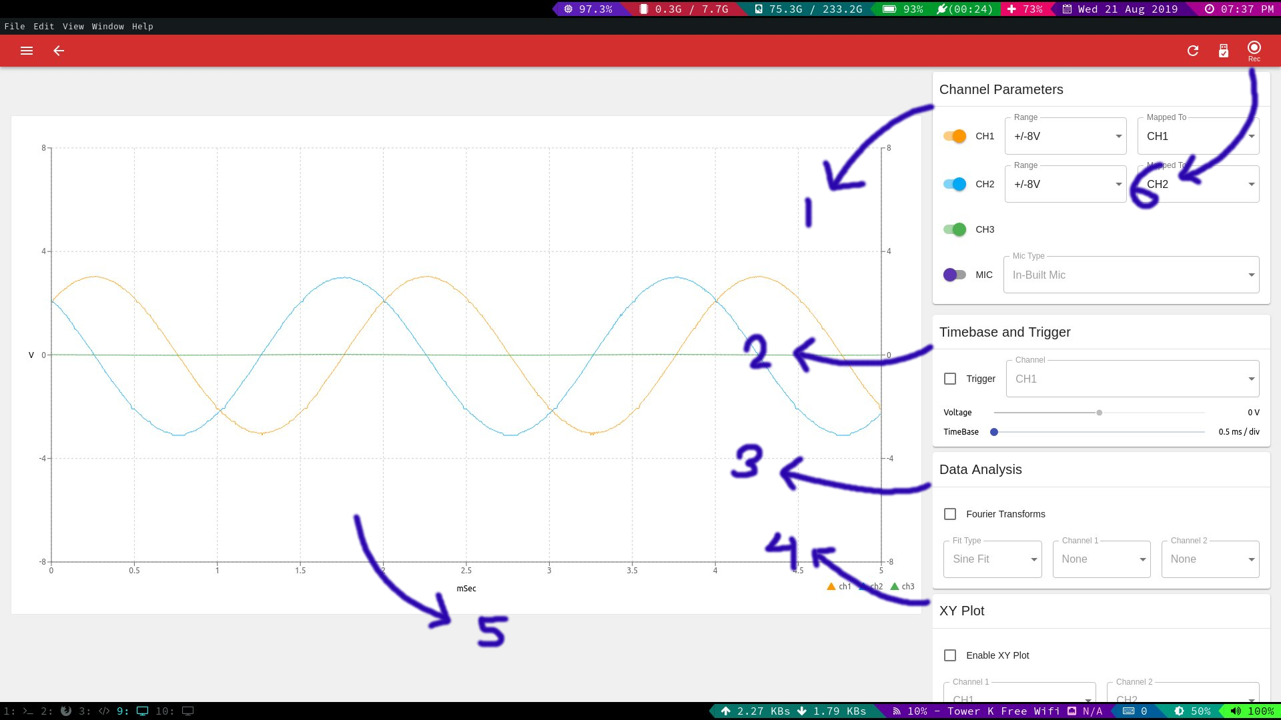Toggle the CH3 channel switch
Viewport: 1281px width, 720px height.
pos(955,229)
